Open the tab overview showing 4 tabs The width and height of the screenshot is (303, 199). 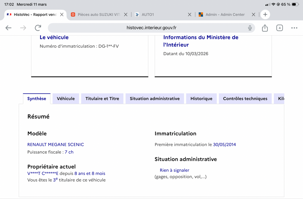point(279,28)
